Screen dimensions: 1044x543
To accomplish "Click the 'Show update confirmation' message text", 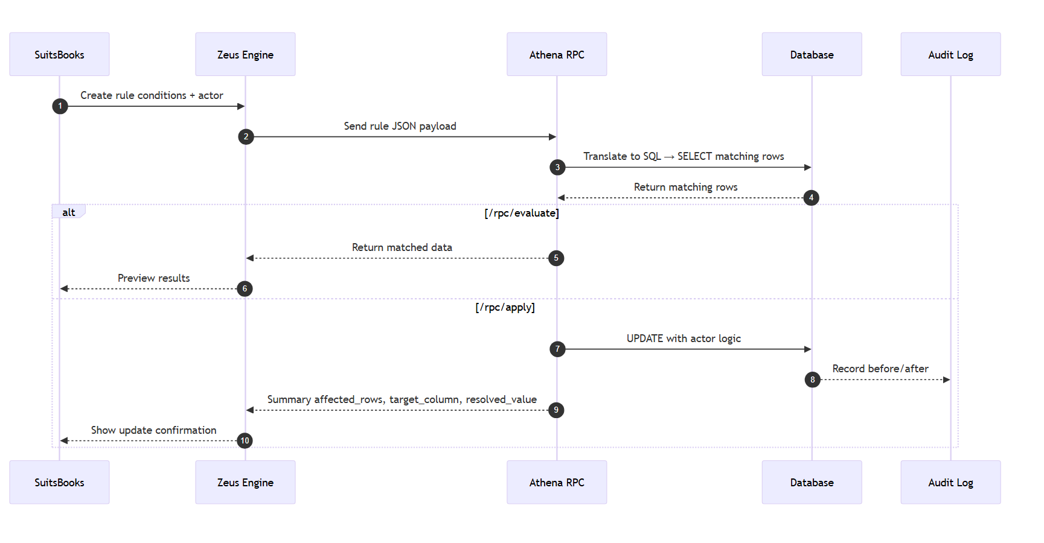I will coord(153,430).
